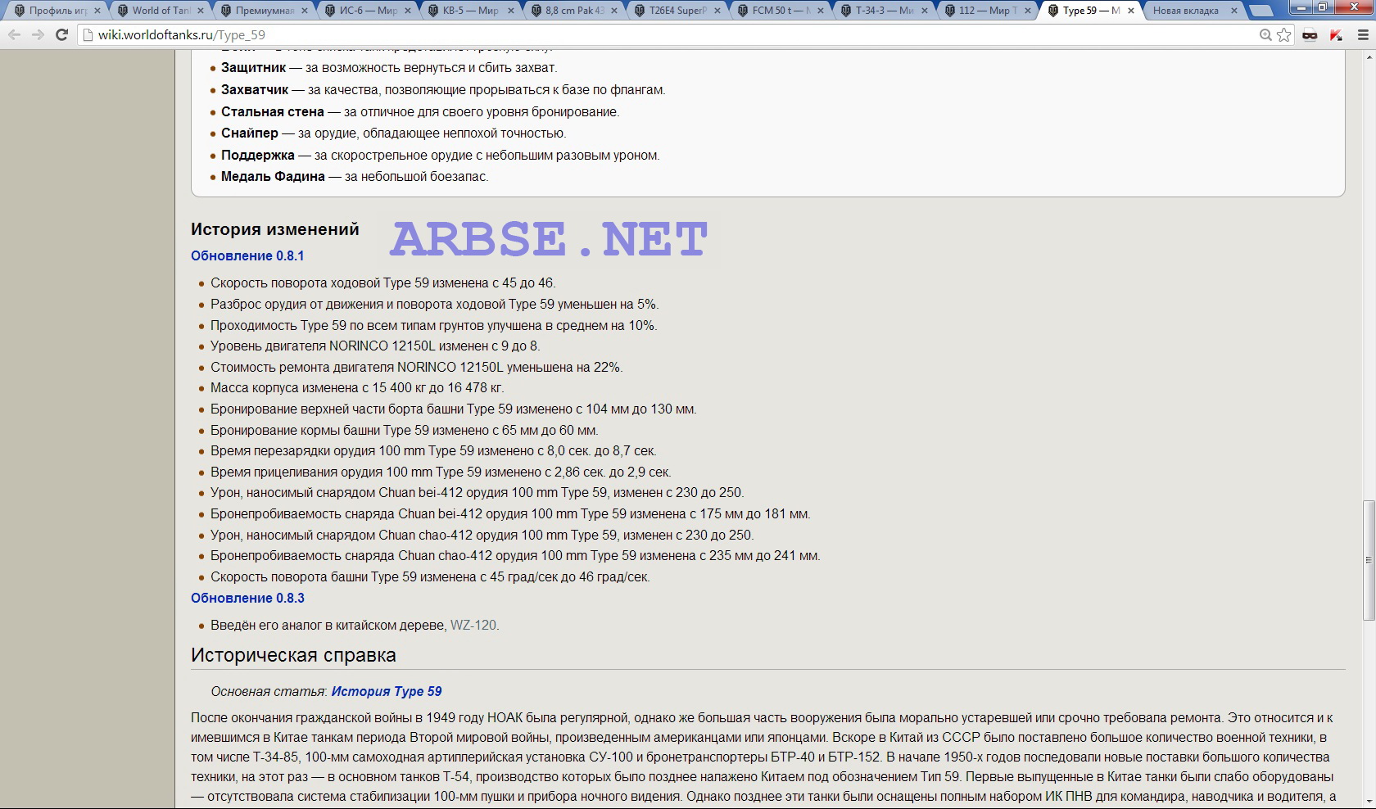Close the 'T26E4 SuperP' tab
1376x809 pixels.
tap(717, 11)
